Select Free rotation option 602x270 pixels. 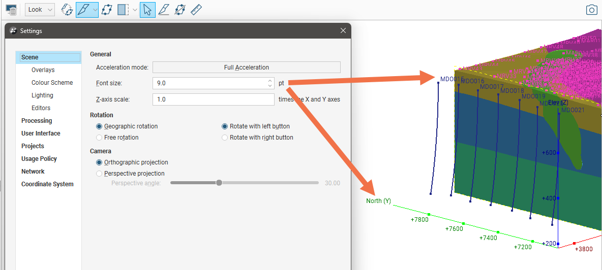pos(100,138)
